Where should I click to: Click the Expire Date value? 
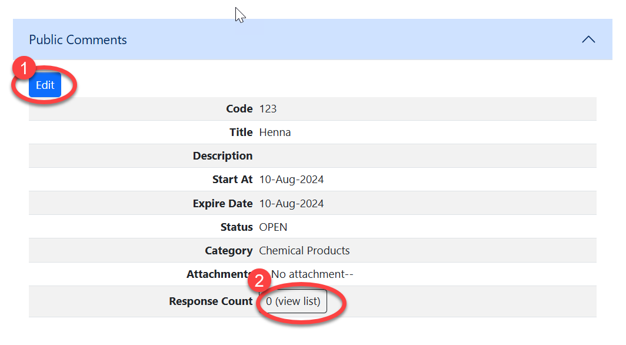click(291, 204)
